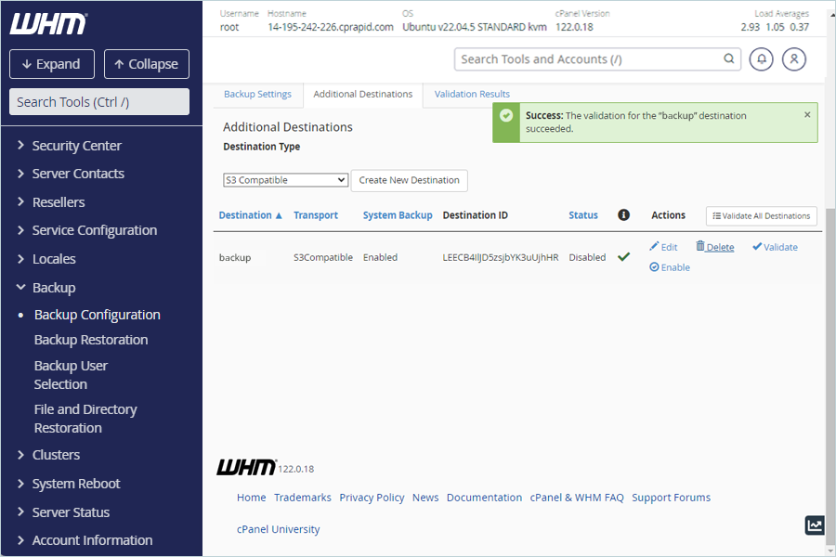Click Create New Destination button
The image size is (836, 557).
pos(409,180)
